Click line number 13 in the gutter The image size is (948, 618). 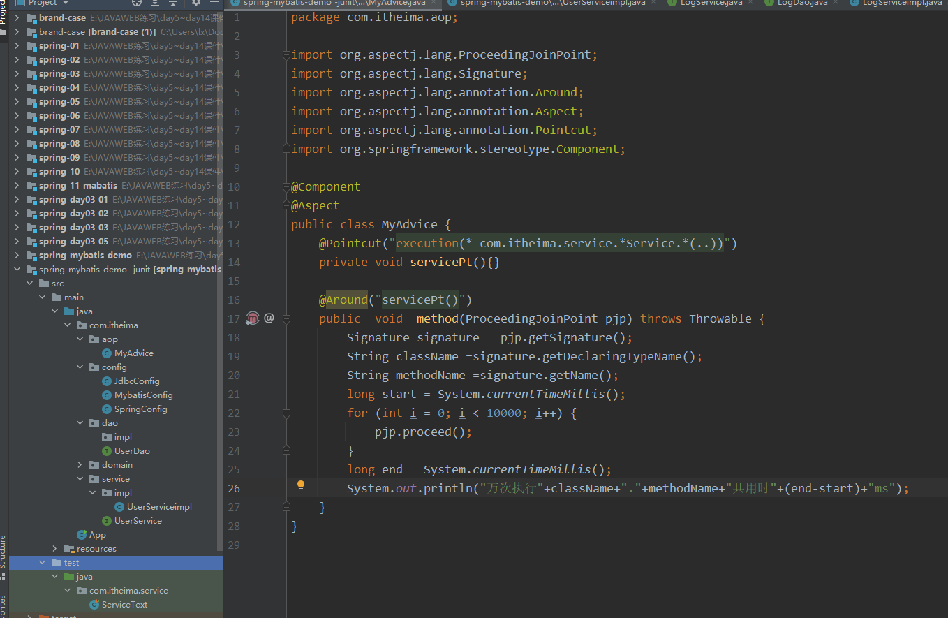(x=234, y=243)
